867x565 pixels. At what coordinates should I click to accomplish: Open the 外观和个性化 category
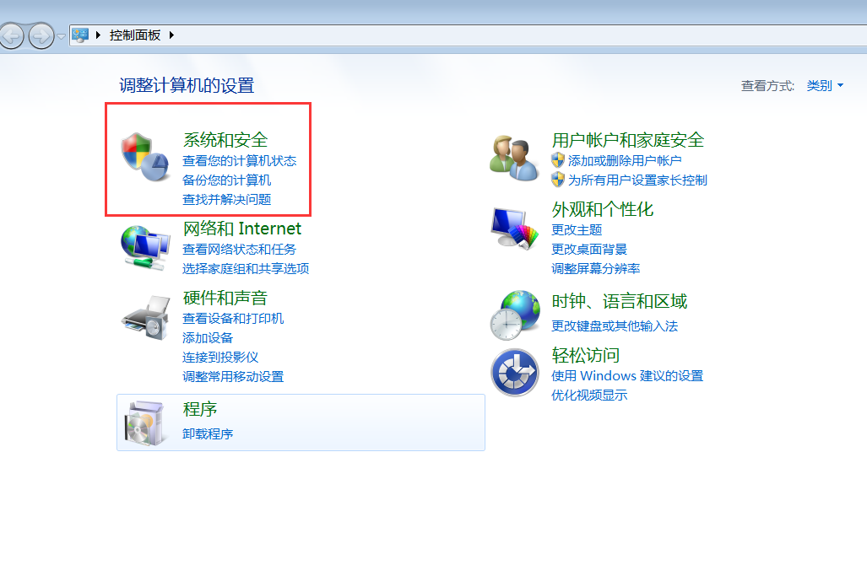click(603, 209)
